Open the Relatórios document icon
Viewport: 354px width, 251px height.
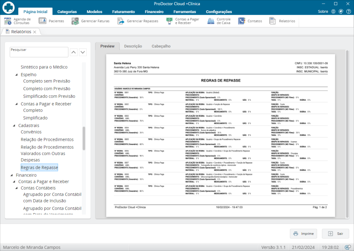[x=272, y=21]
